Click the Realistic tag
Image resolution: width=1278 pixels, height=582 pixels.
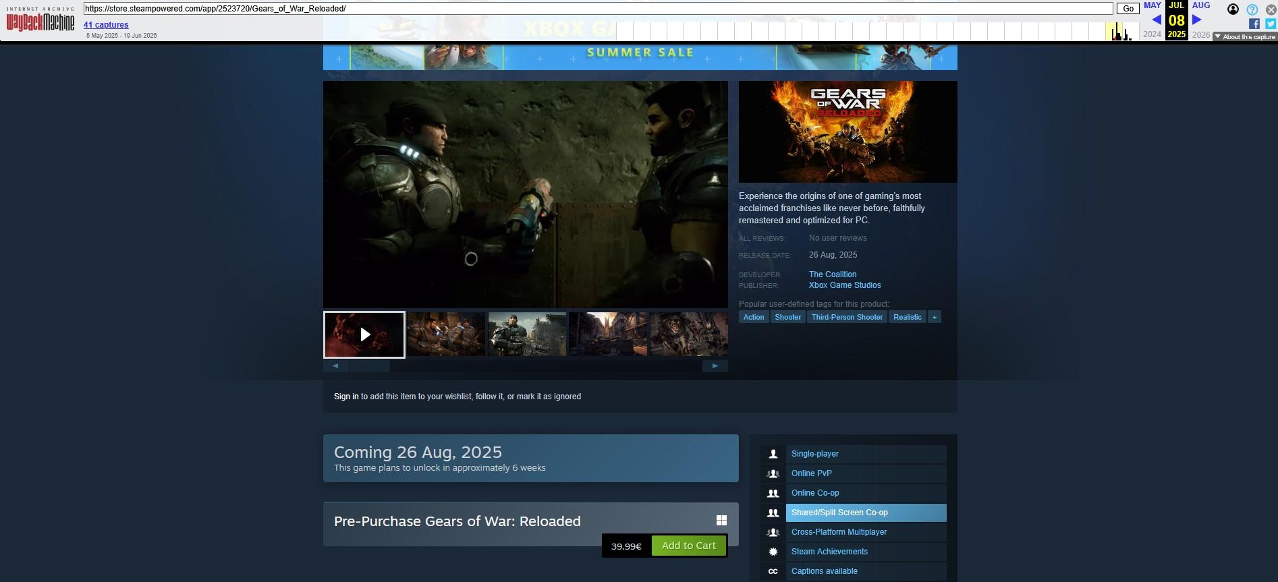coord(908,317)
